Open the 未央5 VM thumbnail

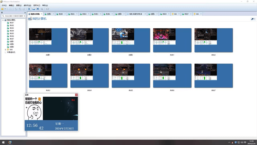tap(131, 76)
